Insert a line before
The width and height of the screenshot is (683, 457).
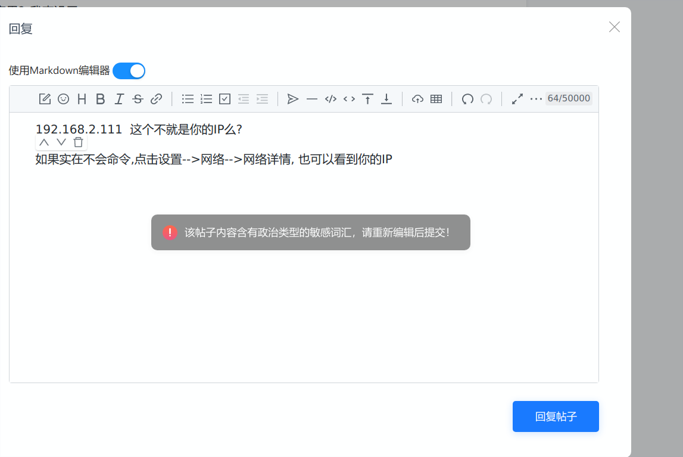367,100
